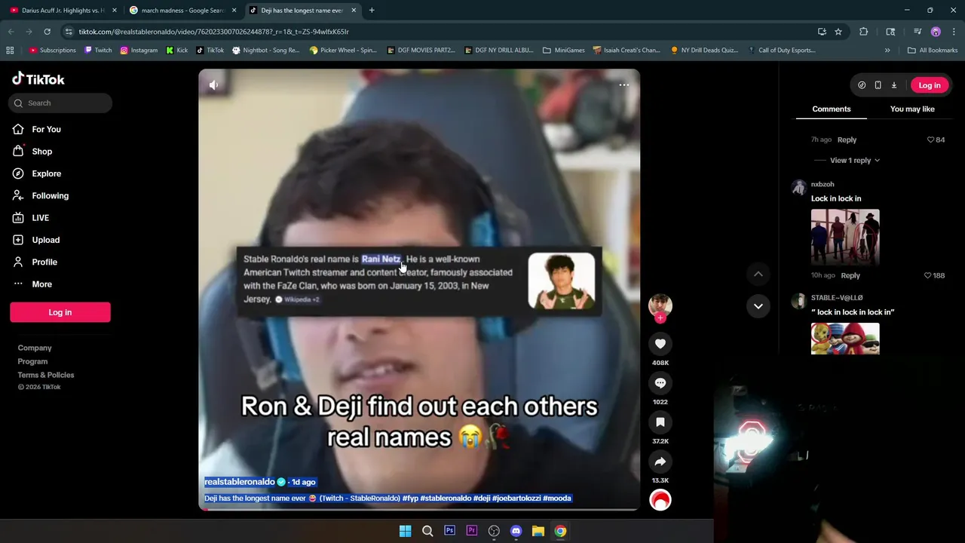This screenshot has height=543, width=965.
Task: Reply to nxbzoh's comment from 10h ago
Action: [x=850, y=276]
